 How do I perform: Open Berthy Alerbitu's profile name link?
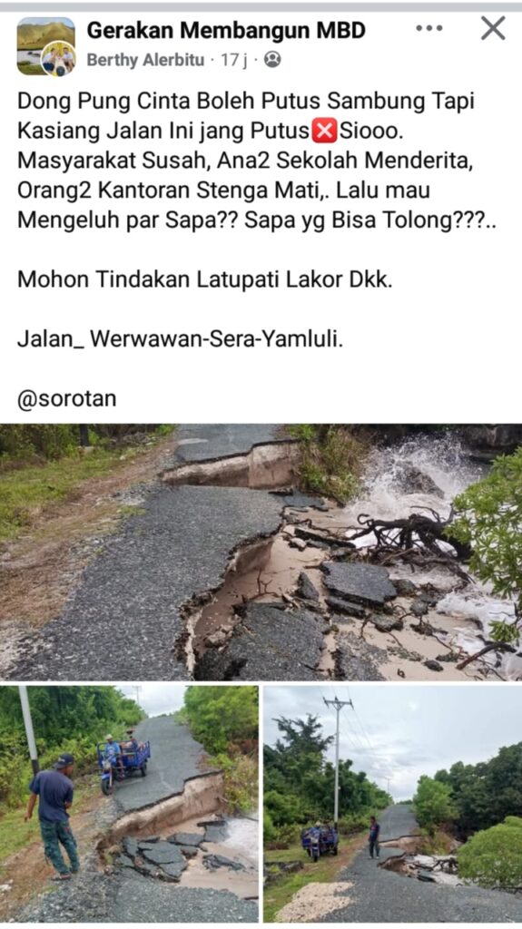[145, 60]
